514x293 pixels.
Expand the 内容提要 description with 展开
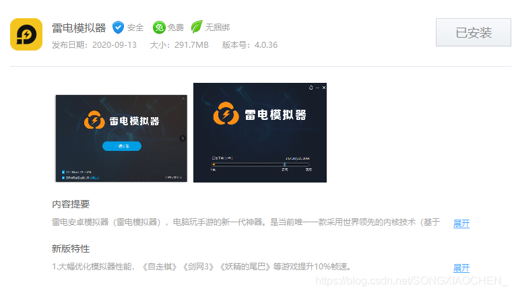(461, 224)
